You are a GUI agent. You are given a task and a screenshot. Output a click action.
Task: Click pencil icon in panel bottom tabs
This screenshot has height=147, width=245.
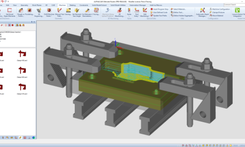tap(20, 138)
